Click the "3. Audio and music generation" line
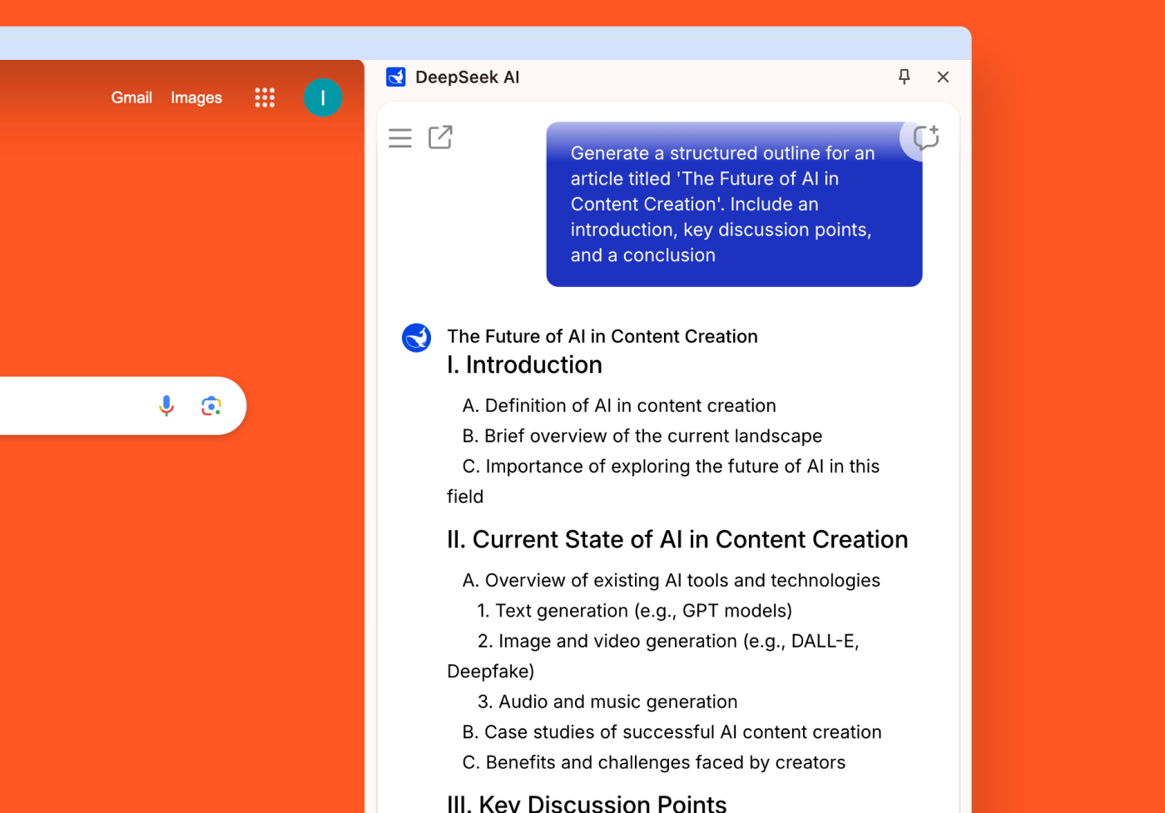 607,701
